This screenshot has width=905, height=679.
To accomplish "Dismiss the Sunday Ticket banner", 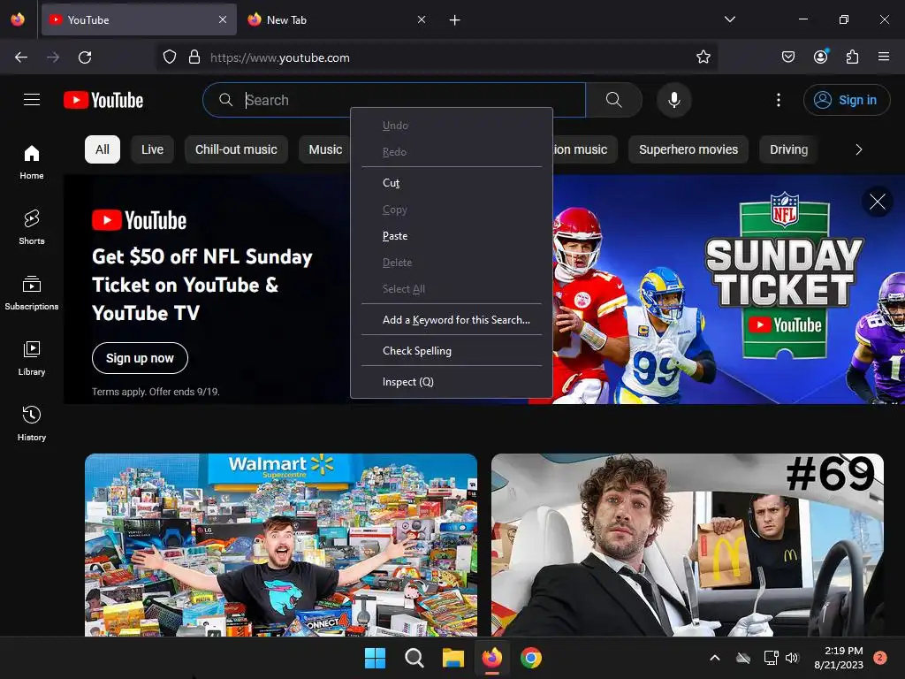I will click(x=878, y=202).
